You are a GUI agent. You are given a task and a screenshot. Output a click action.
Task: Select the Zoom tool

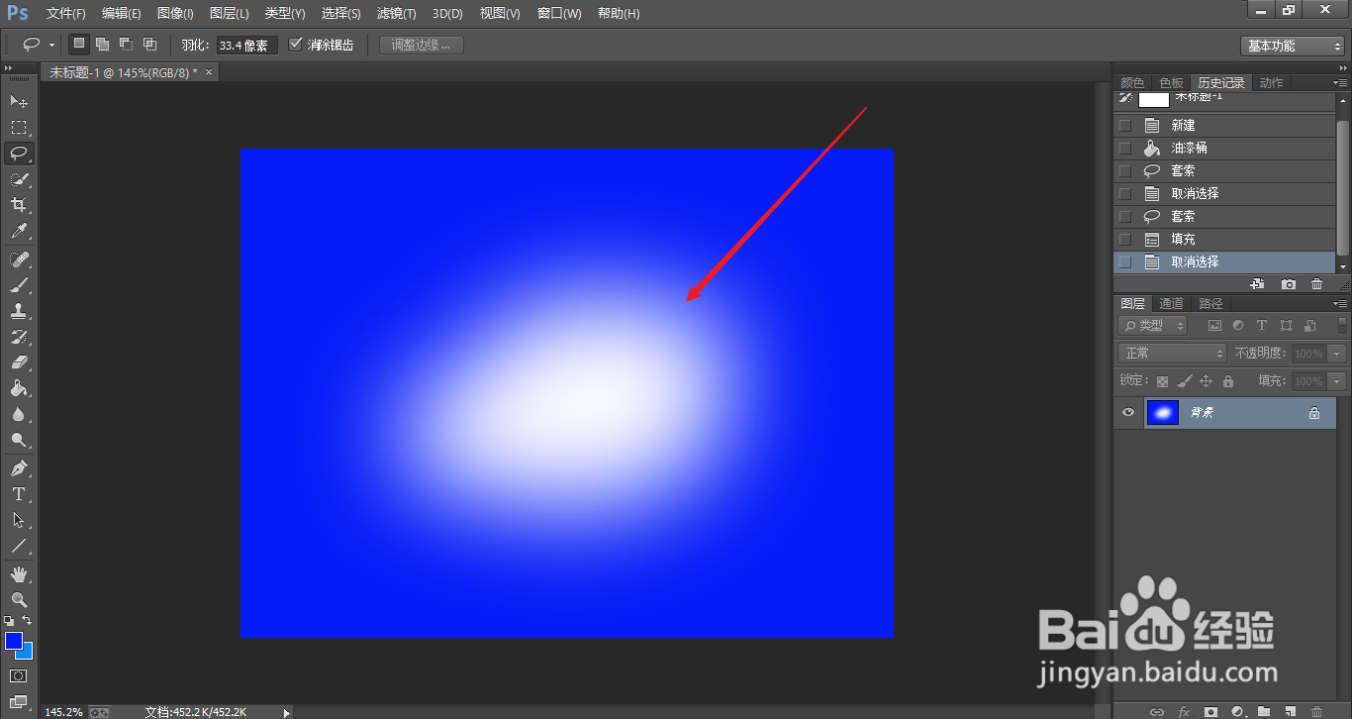coord(19,599)
